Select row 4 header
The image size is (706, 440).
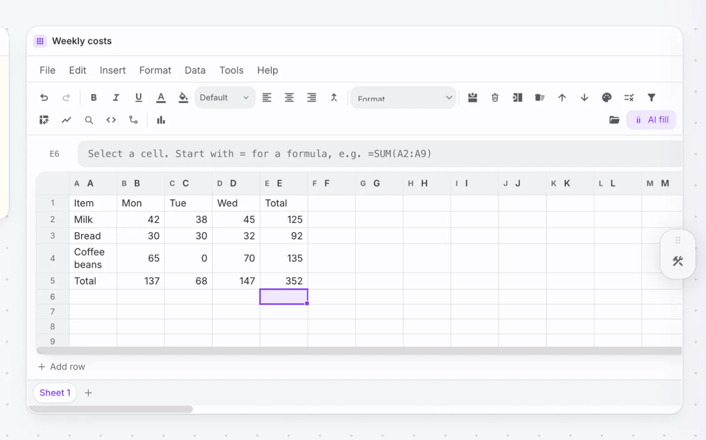pyautogui.click(x=53, y=258)
